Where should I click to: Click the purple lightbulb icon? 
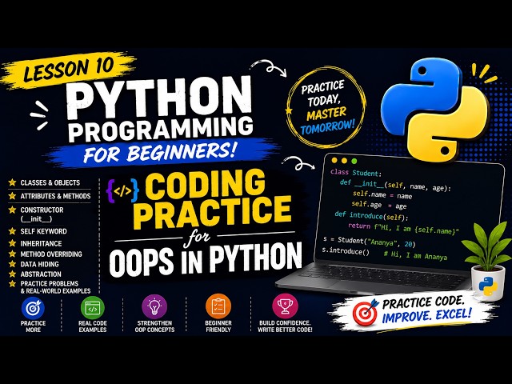point(154,307)
